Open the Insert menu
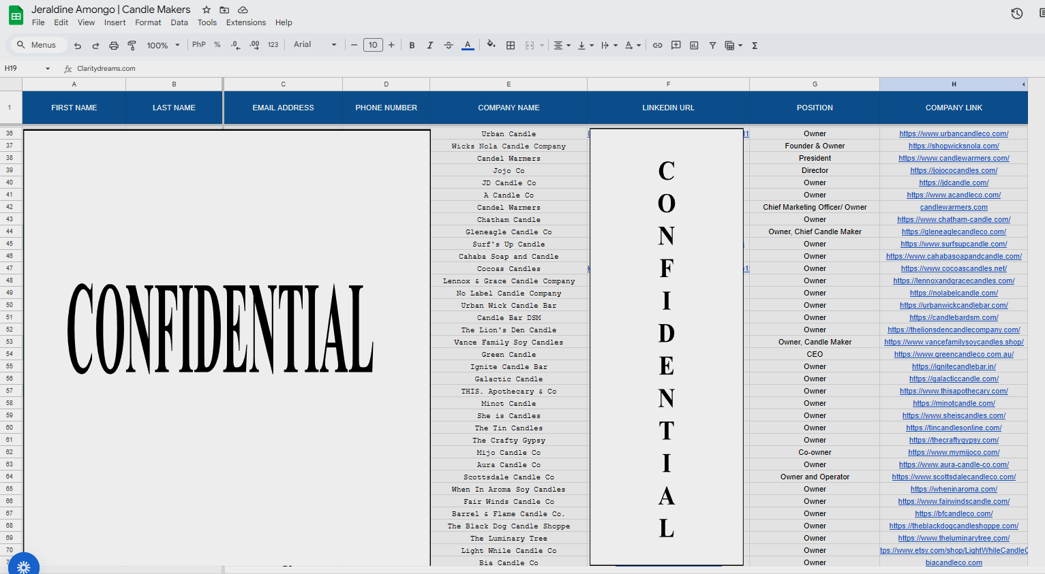1045x574 pixels. click(115, 22)
